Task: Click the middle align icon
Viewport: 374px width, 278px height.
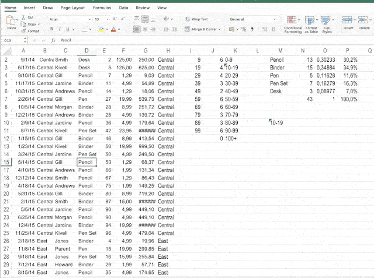Action: (x=145, y=19)
